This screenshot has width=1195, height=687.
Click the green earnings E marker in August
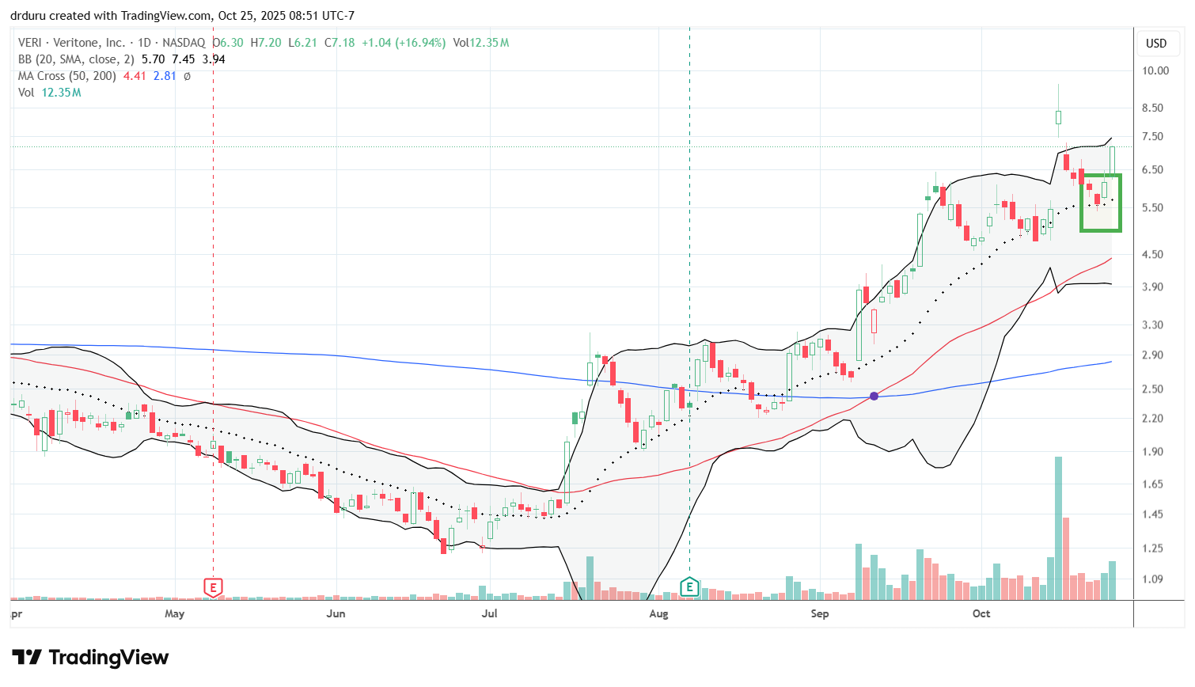pyautogui.click(x=689, y=587)
